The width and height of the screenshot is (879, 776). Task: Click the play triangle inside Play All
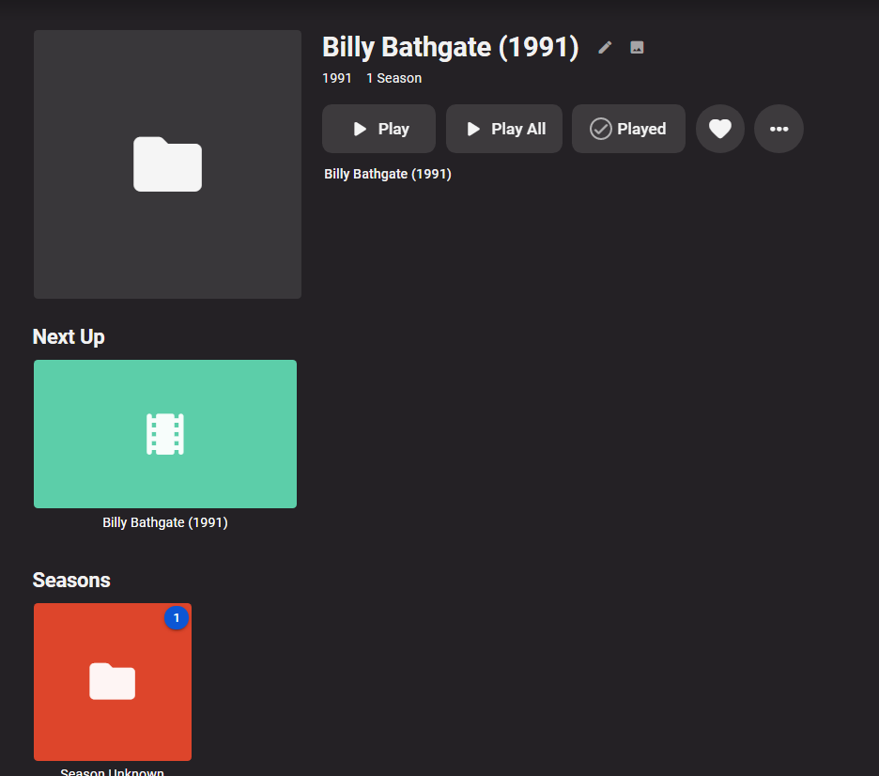pyautogui.click(x=472, y=129)
